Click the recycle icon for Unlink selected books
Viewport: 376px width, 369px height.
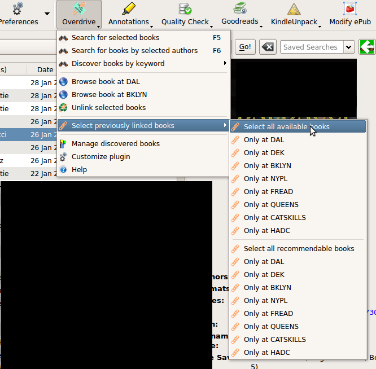[x=63, y=108]
